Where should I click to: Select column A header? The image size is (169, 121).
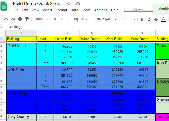click(21, 33)
